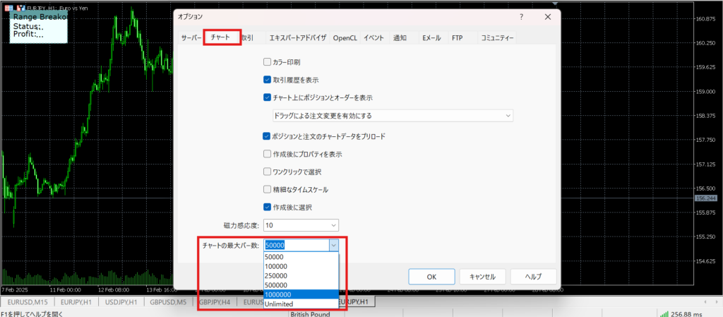This screenshot has height=317, width=723.
Task: Uncheck 取引履歴を表示 checkbox
Action: click(267, 80)
